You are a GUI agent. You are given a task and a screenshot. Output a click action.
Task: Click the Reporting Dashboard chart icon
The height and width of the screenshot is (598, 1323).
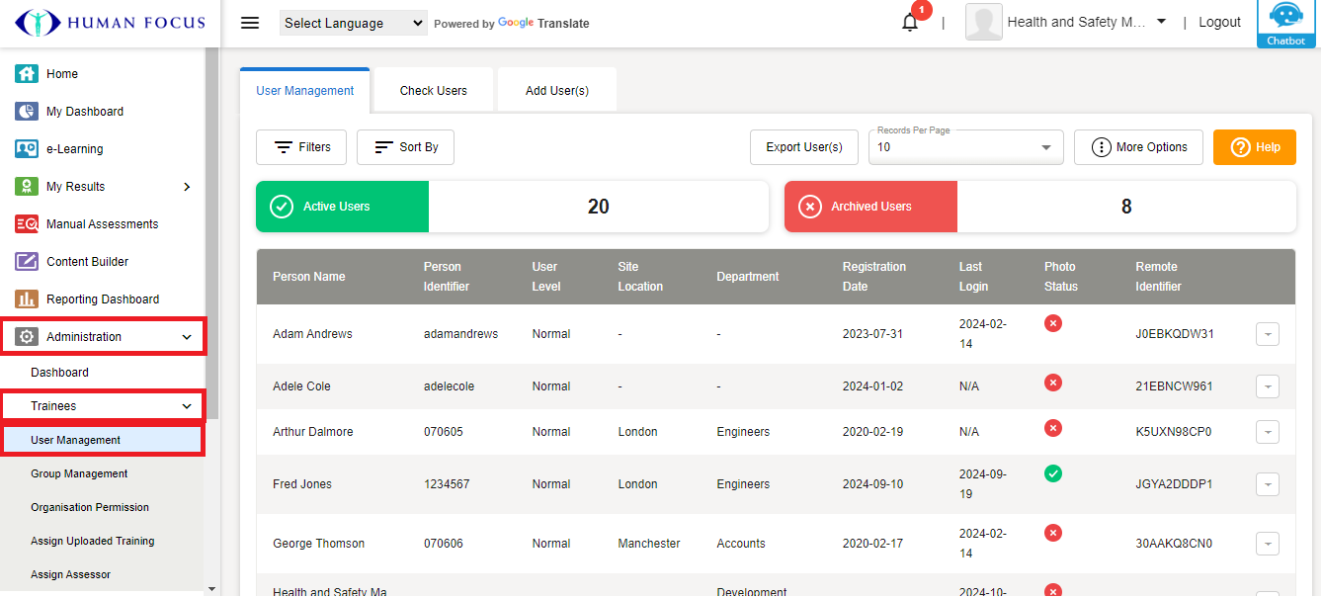pyautogui.click(x=27, y=299)
